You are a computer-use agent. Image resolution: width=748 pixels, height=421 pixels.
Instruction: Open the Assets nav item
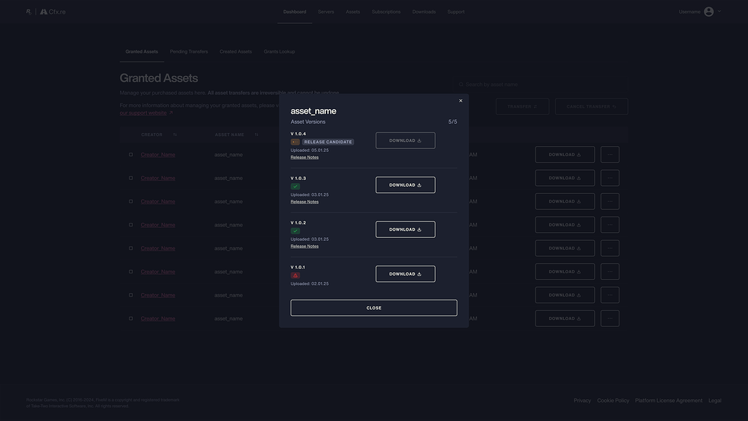[353, 12]
